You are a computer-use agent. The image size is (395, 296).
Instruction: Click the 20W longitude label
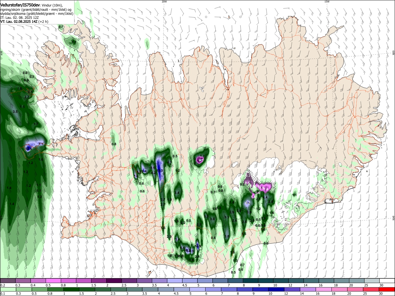pos(164,2)
